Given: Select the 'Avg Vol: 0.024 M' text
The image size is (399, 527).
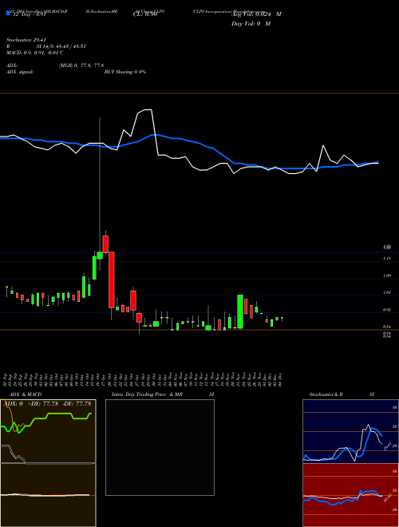Looking at the screenshot, I should click(x=256, y=14).
